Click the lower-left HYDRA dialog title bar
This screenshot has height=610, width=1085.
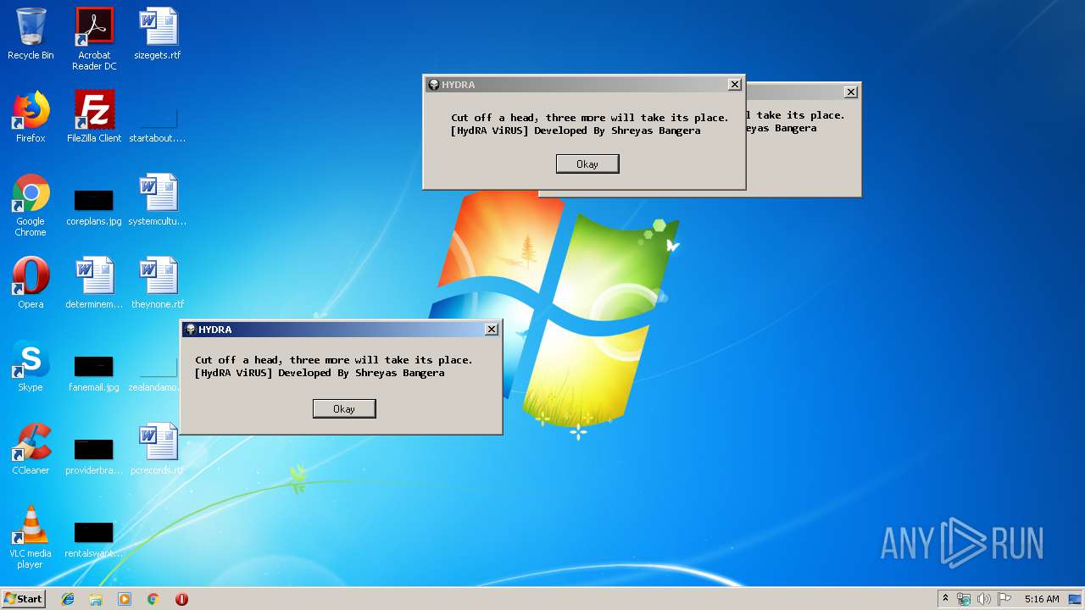pos(341,329)
